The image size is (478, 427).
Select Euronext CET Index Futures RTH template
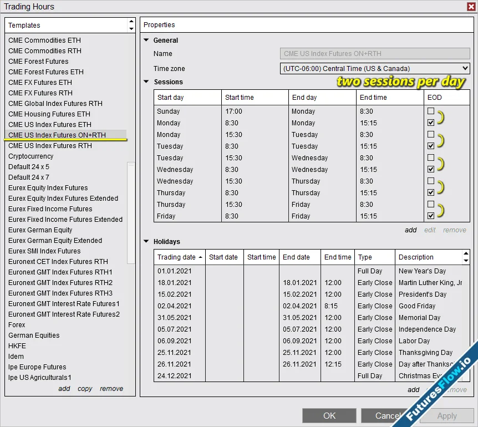[x=58, y=262]
